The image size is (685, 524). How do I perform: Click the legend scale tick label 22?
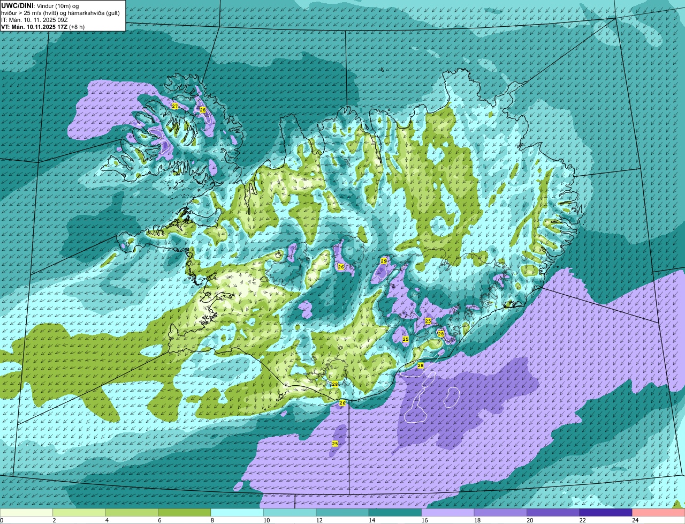tap(583, 520)
